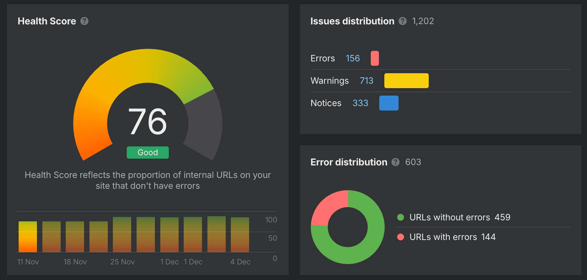Screen dimensions: 587x280
Task: Click the 11 Nov date label
Action: pyautogui.click(x=28, y=262)
